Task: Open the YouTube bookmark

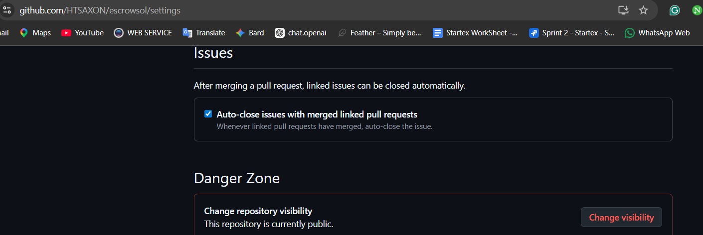Action: click(x=83, y=33)
